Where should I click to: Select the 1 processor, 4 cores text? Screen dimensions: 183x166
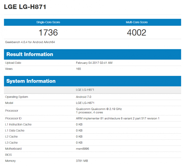pyautogui.click(x=89, y=112)
